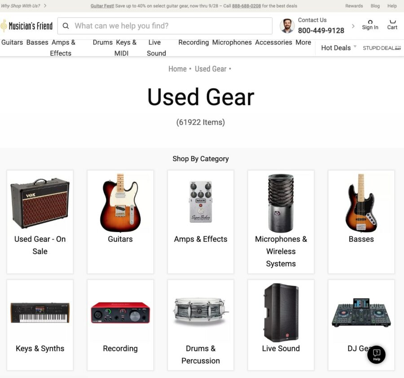Click the Stupid Deal of the Day badge
Viewport: 404px width, 378px height.
click(x=382, y=48)
